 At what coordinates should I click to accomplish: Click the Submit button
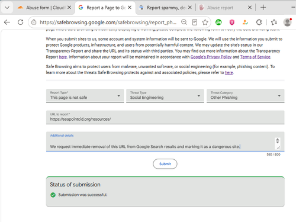coord(165,164)
